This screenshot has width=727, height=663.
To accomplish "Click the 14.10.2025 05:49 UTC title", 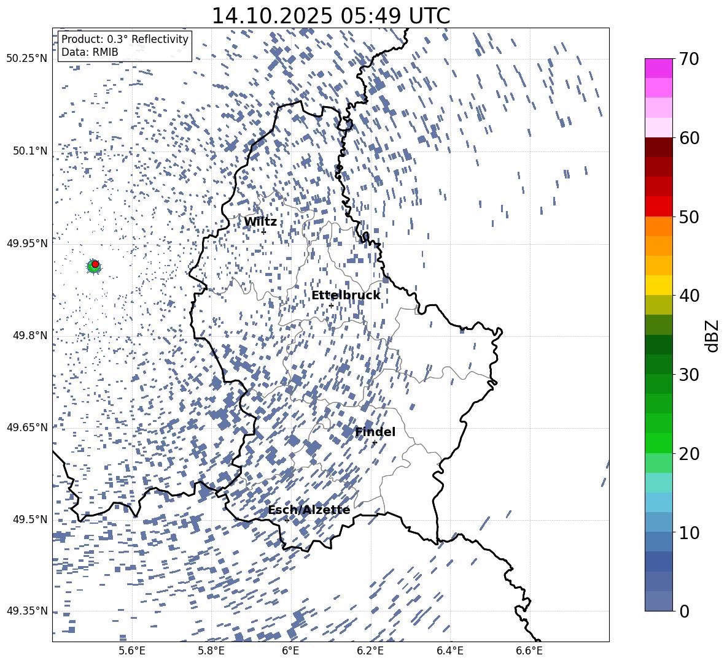I will coord(330,16).
